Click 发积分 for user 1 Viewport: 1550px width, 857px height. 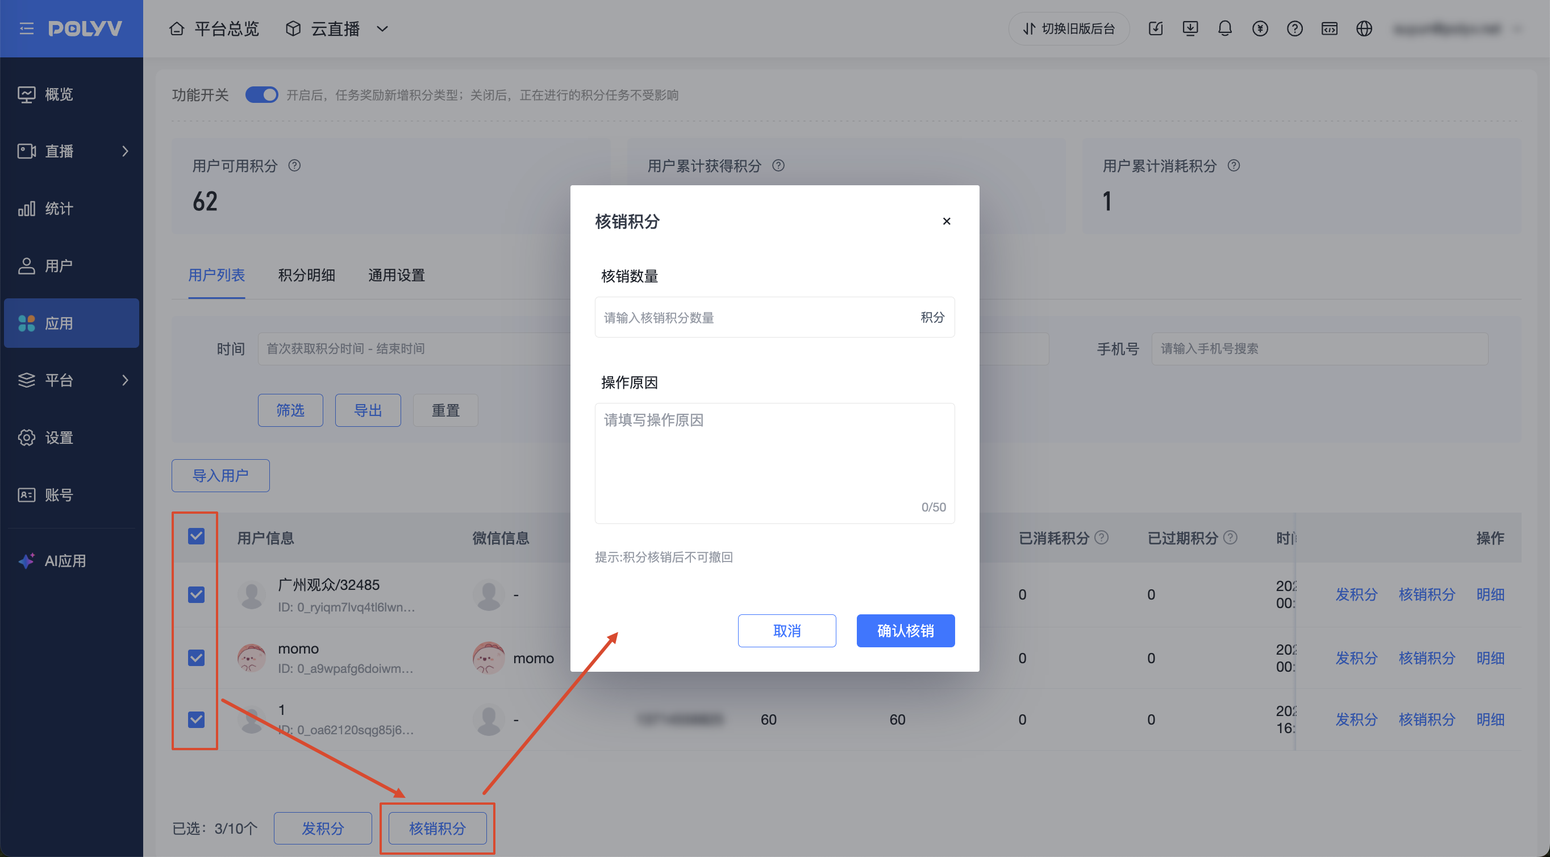click(1357, 719)
